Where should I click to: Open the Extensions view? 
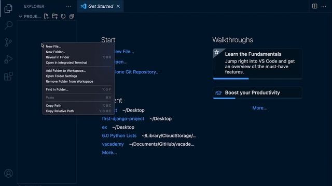coord(8,76)
